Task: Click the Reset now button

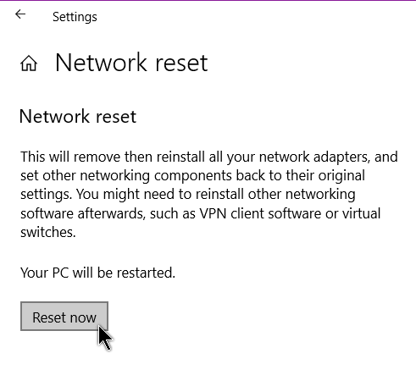Action: click(x=64, y=316)
